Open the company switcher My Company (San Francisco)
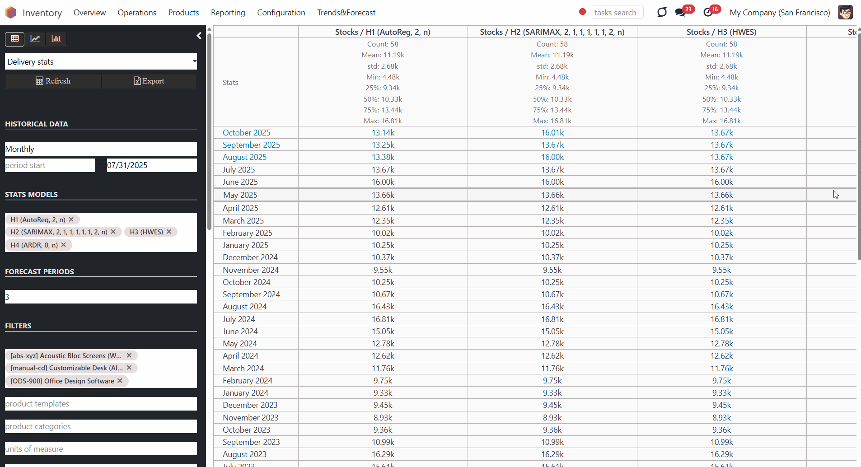The image size is (861, 467). [780, 13]
